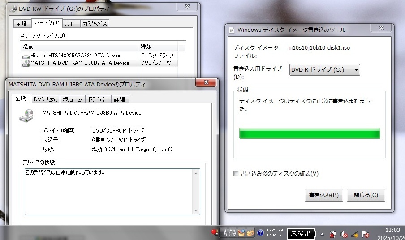
Task: Click the network signal tray icon
Action: (355, 234)
